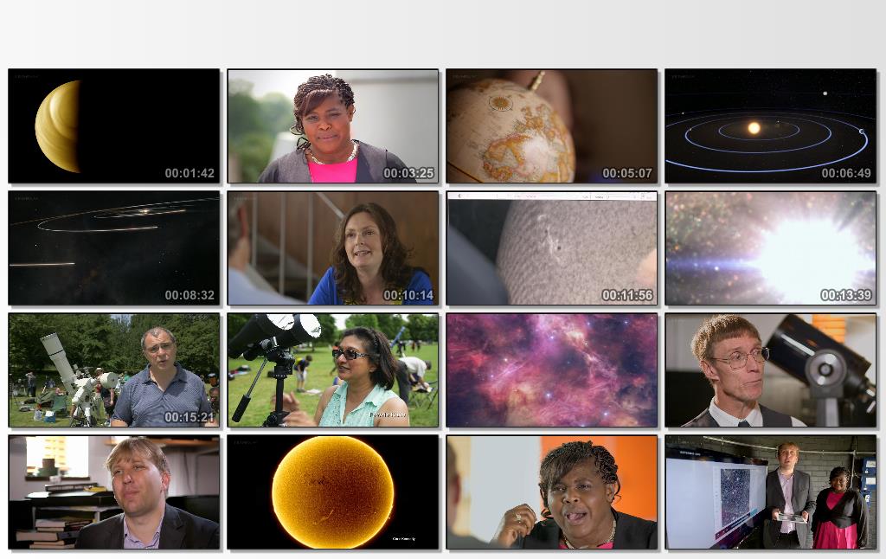
Task: Click the 00:13:39 timestamp label
Action: click(x=846, y=296)
